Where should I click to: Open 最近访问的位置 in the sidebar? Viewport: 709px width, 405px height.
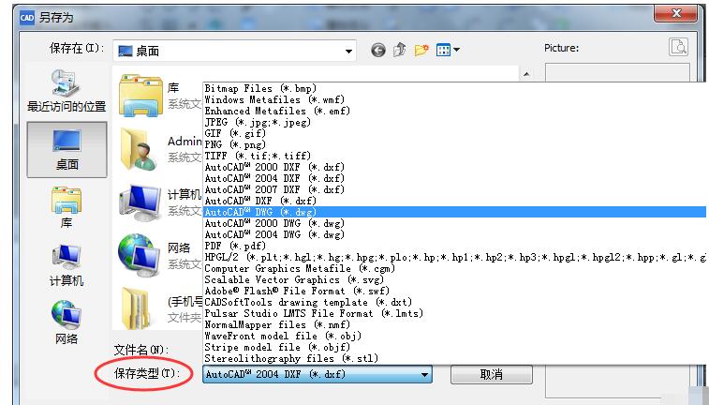point(66,91)
